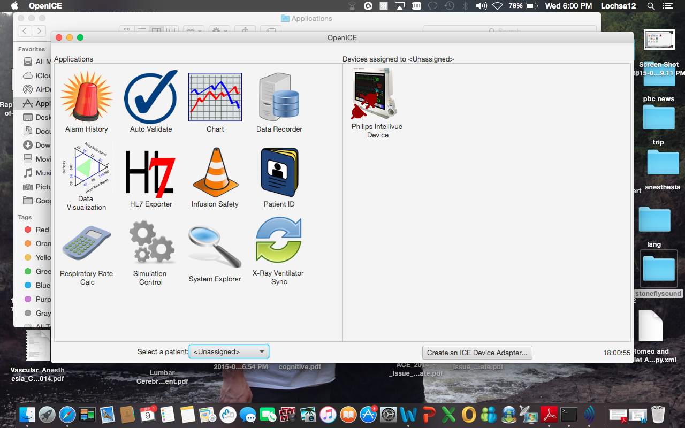Open iBooks from the Dock
The width and height of the screenshot is (685, 428).
[x=348, y=415]
